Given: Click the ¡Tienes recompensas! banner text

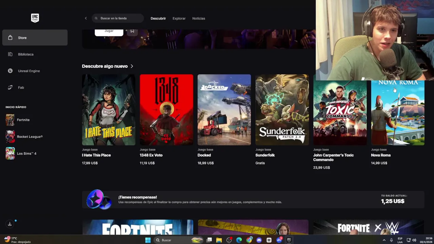Looking at the screenshot, I should tap(138, 197).
